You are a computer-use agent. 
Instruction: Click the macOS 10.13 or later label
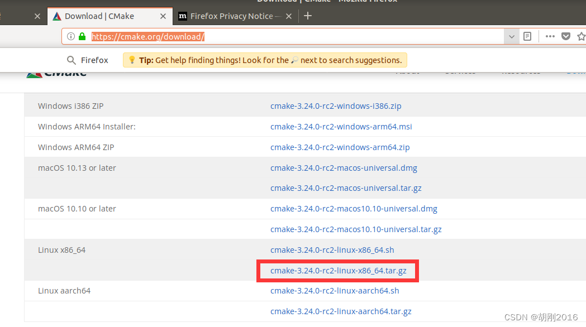coord(77,168)
